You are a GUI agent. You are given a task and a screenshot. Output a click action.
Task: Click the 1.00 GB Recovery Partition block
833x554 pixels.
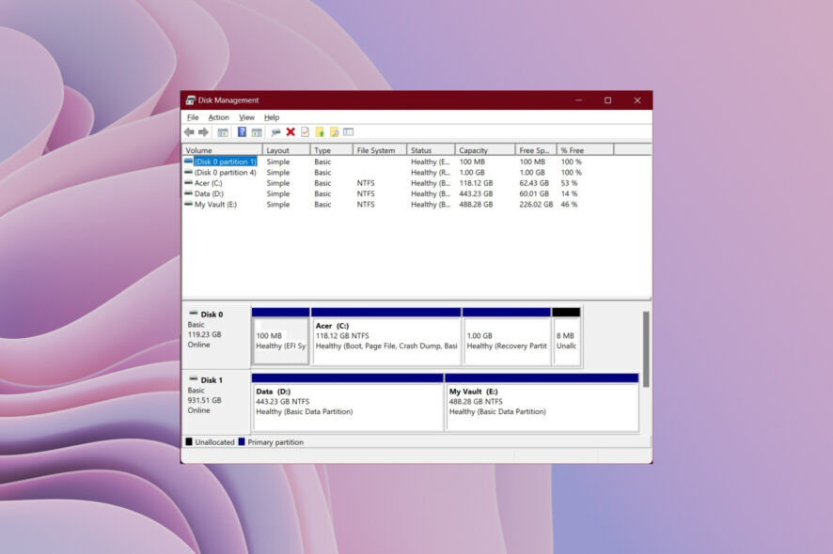pyautogui.click(x=507, y=336)
